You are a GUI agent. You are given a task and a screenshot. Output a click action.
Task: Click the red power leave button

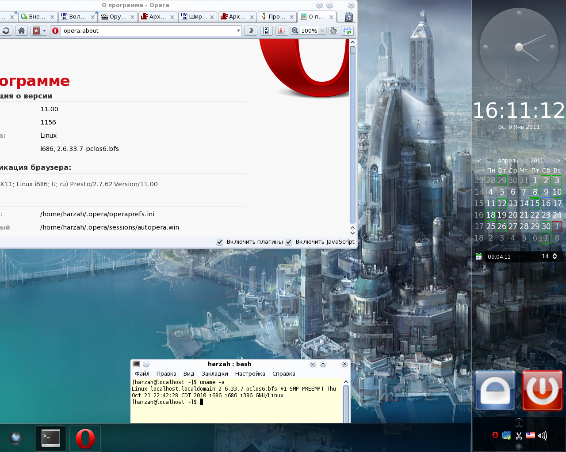tap(542, 391)
